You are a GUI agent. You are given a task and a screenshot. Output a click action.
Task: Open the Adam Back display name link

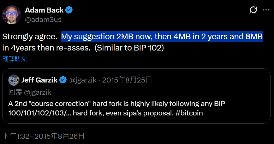[x=44, y=10]
